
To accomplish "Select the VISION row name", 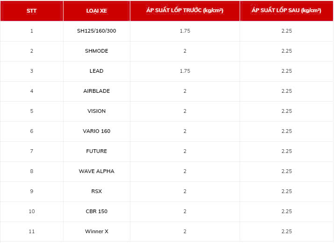I will point(97,111).
